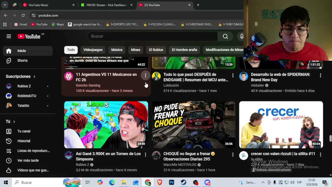Open Windows Start menu

click(x=6, y=183)
